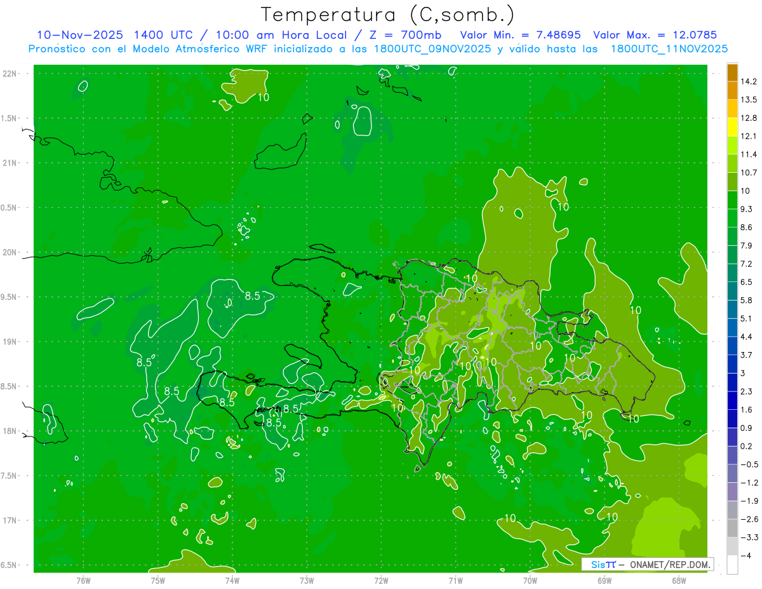Click the '1800UTC_11NOV2025' valid-until timestamp
Viewport: 762px width, 589px height.
[669, 49]
